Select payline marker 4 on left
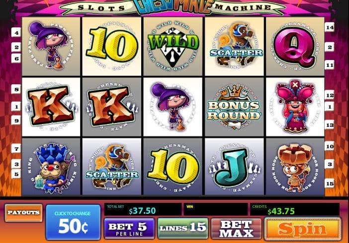The image size is (349, 243). point(16,33)
